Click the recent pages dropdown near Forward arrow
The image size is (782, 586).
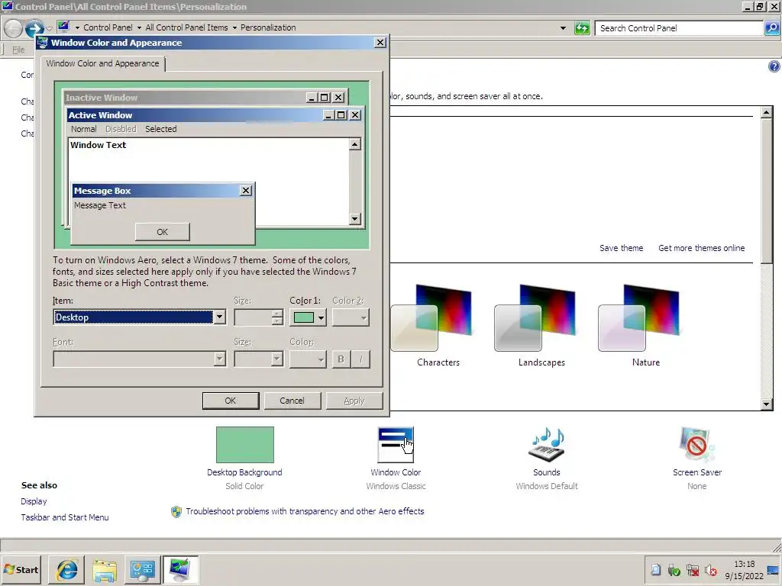point(49,28)
